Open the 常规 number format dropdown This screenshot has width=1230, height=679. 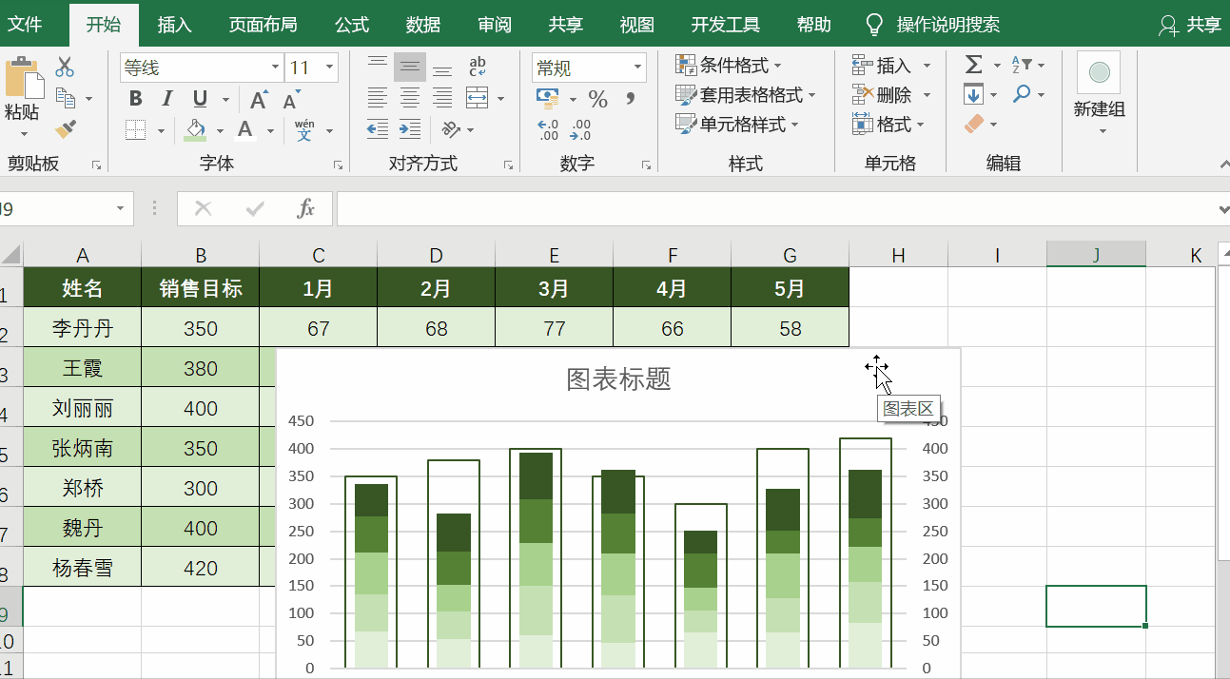638,67
